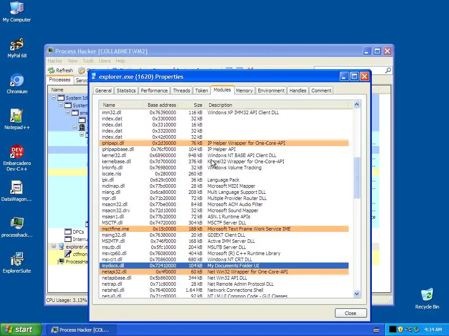Select the netapi32.dll module row
The width and height of the screenshot is (449, 336).
(x=224, y=271)
